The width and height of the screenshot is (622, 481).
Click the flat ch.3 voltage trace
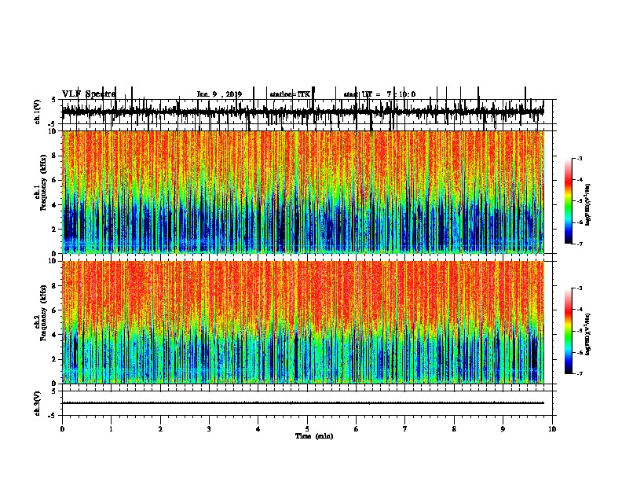303,403
